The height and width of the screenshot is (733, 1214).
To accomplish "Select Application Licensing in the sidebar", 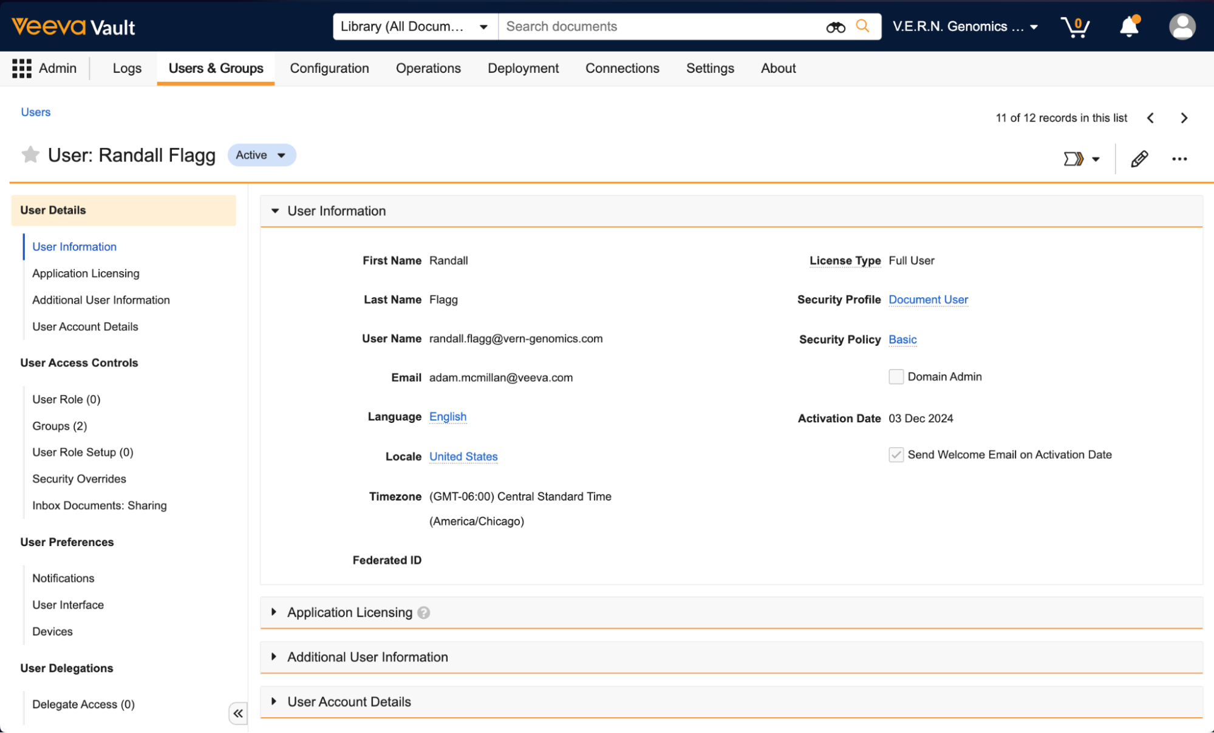I will [x=86, y=274].
